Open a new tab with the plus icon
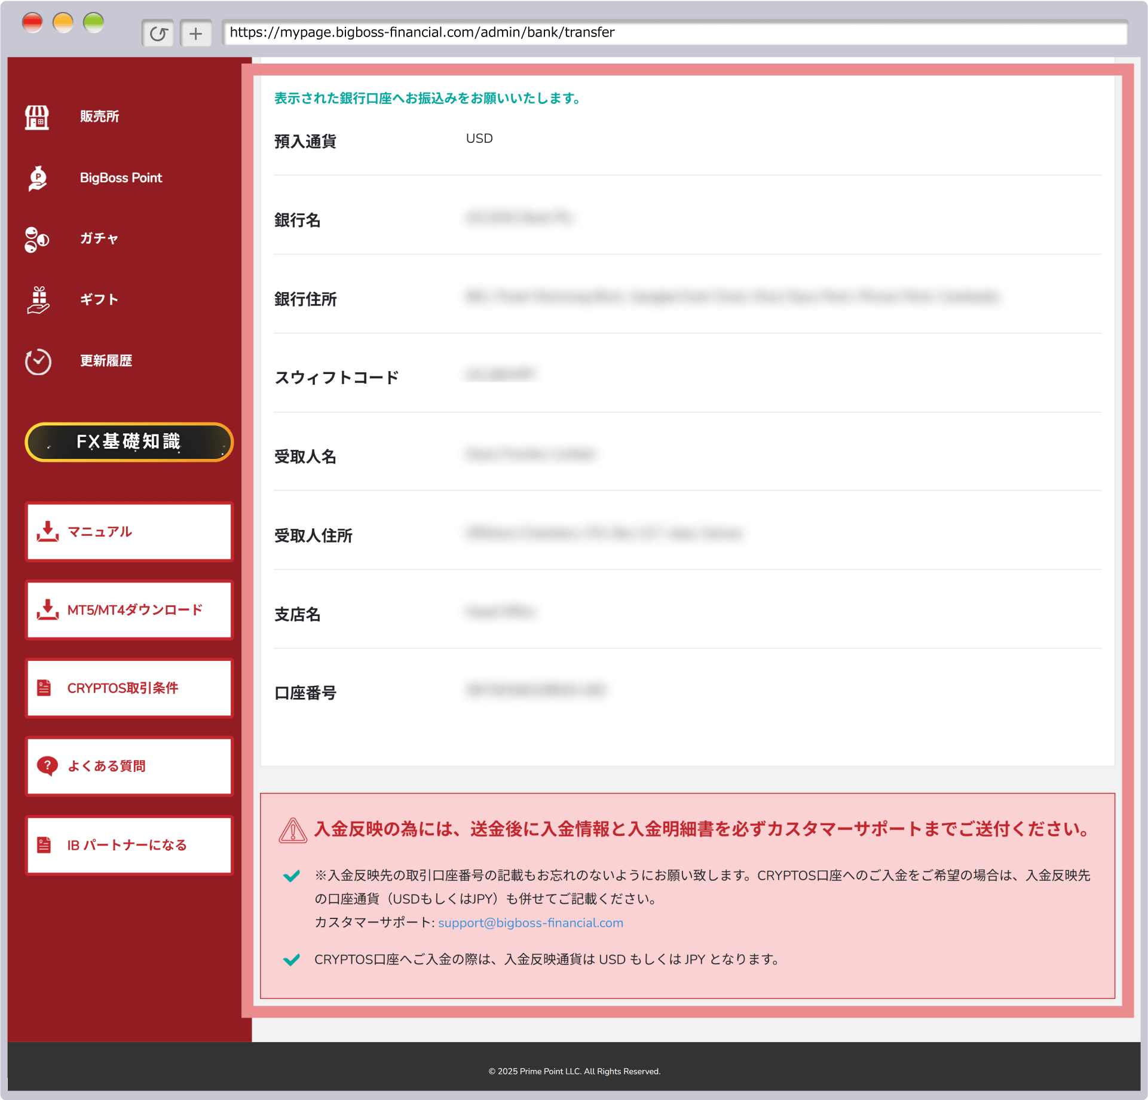Image resolution: width=1148 pixels, height=1100 pixels. point(195,33)
